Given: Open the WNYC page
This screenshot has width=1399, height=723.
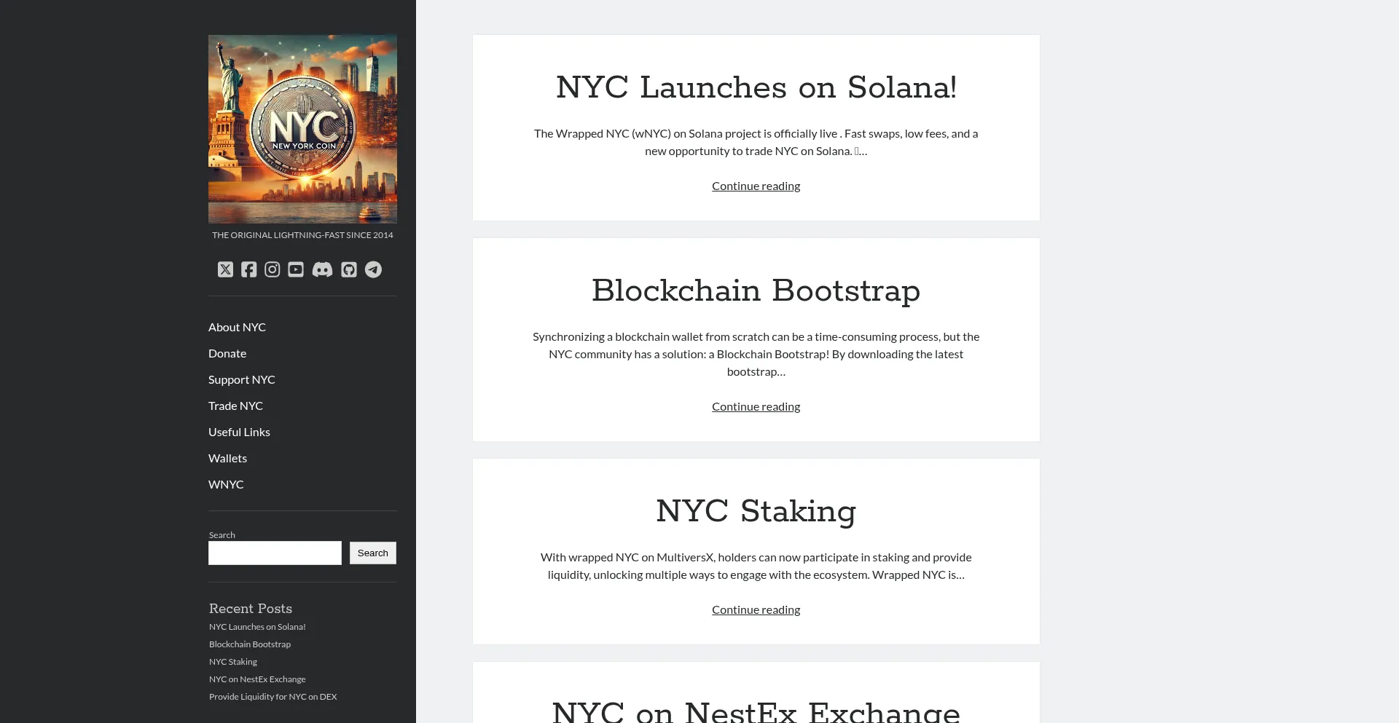Looking at the screenshot, I should click(x=226, y=484).
